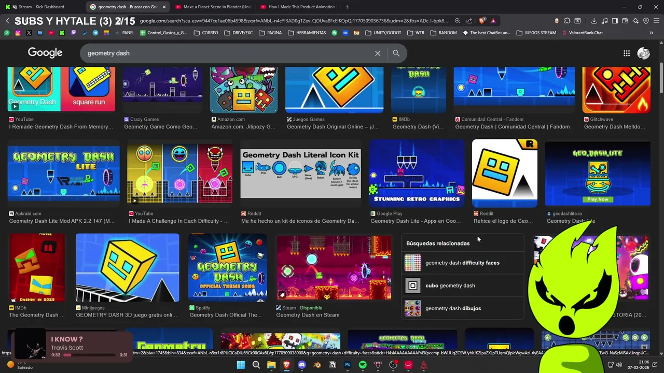Open File Explorer from the taskbar
Viewport: 664px width, 373px height.
coord(271,365)
